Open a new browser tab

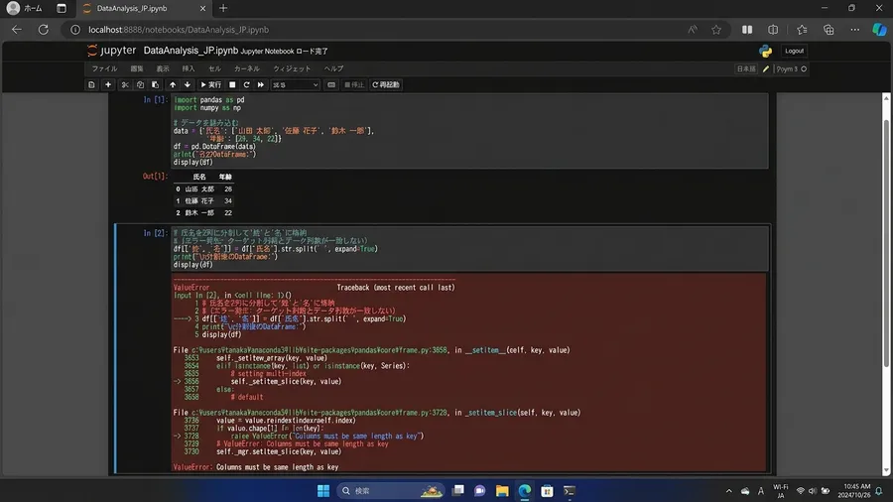(223, 8)
